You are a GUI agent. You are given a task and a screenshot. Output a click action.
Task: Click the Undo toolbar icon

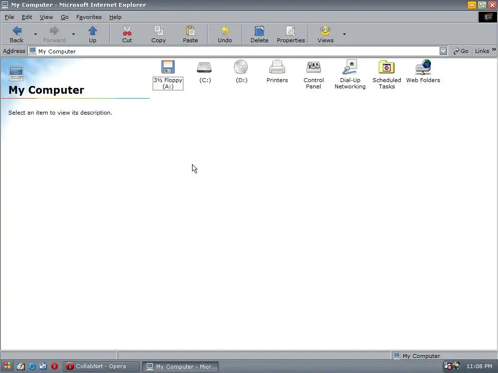coord(225,31)
